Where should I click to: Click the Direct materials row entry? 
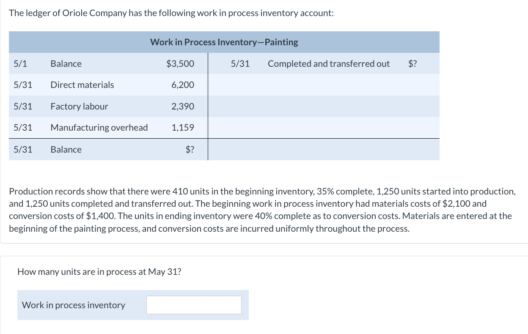click(x=82, y=85)
